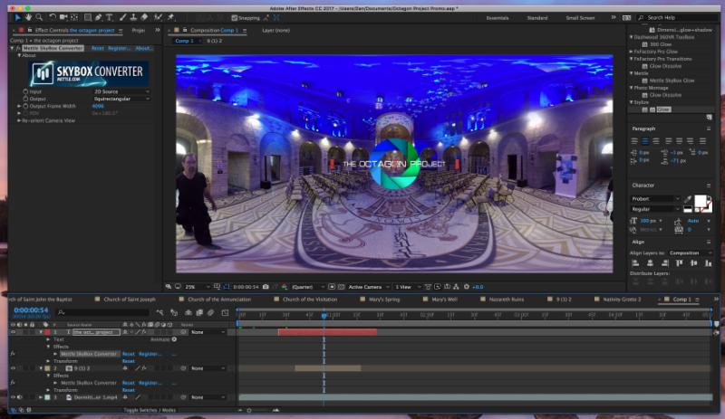Viewport: 725px width, 419px height.
Task: Open the Input 2D Source dropdown
Action: tap(121, 91)
